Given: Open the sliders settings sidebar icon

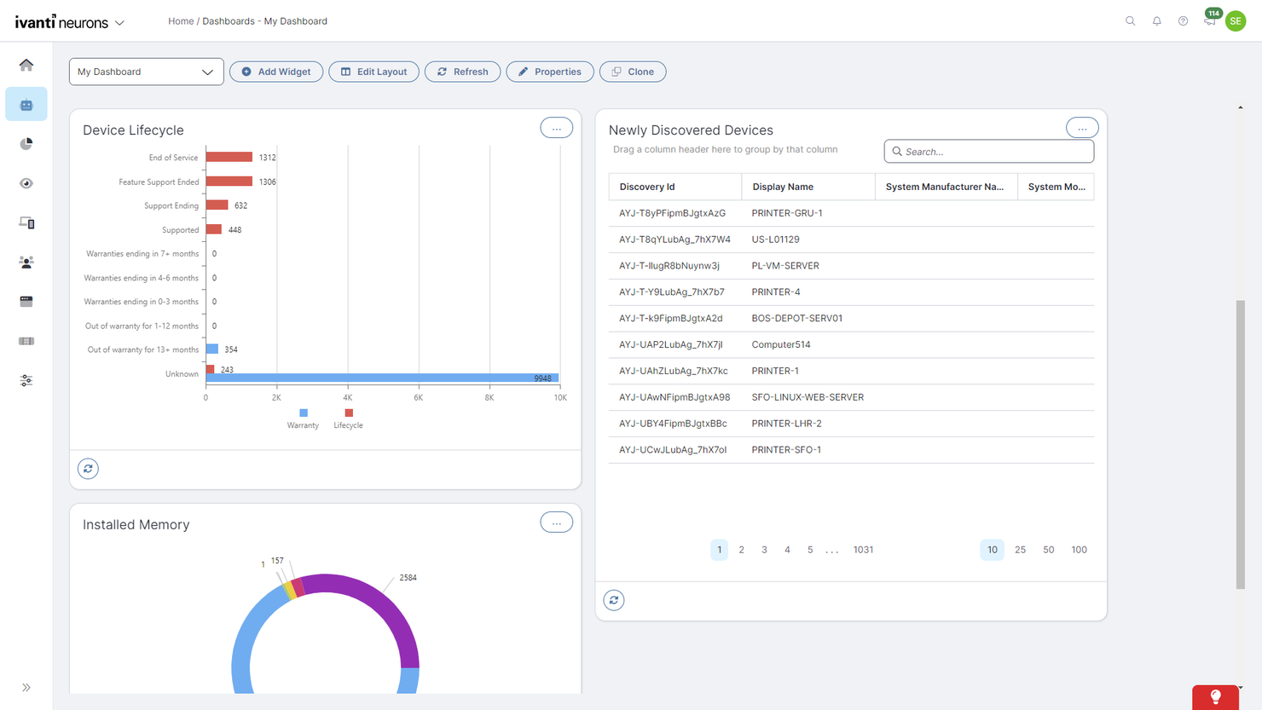Looking at the screenshot, I should (26, 380).
